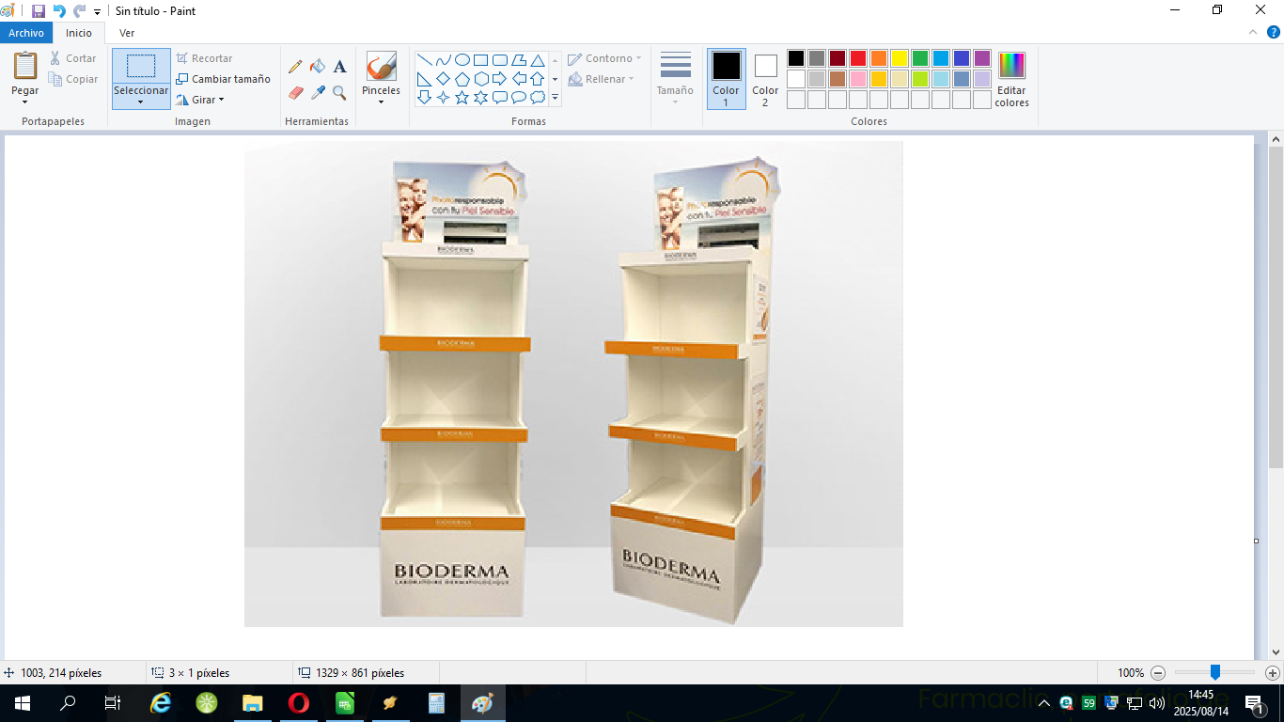The image size is (1284, 722).
Task: Pick the purple color swatch
Action: 982,58
